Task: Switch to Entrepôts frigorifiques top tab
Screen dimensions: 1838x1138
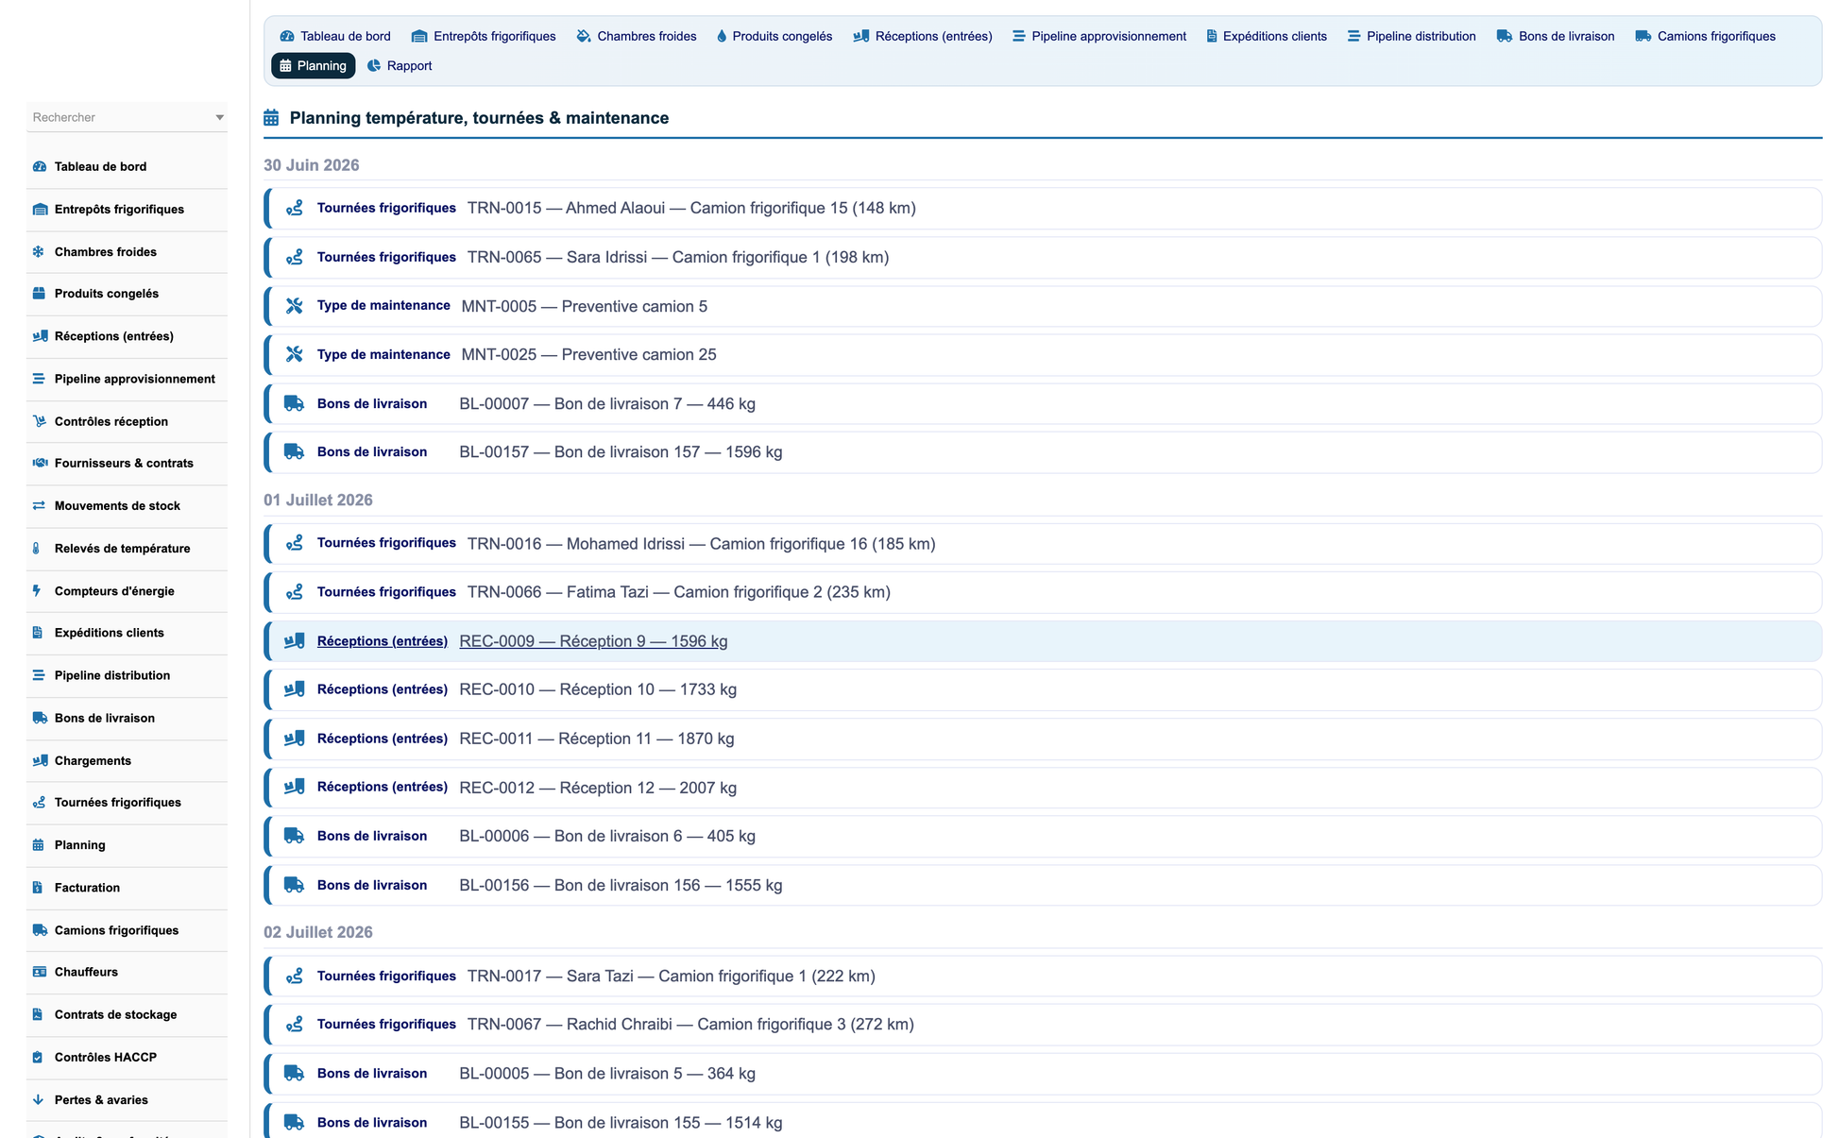Action: (484, 36)
